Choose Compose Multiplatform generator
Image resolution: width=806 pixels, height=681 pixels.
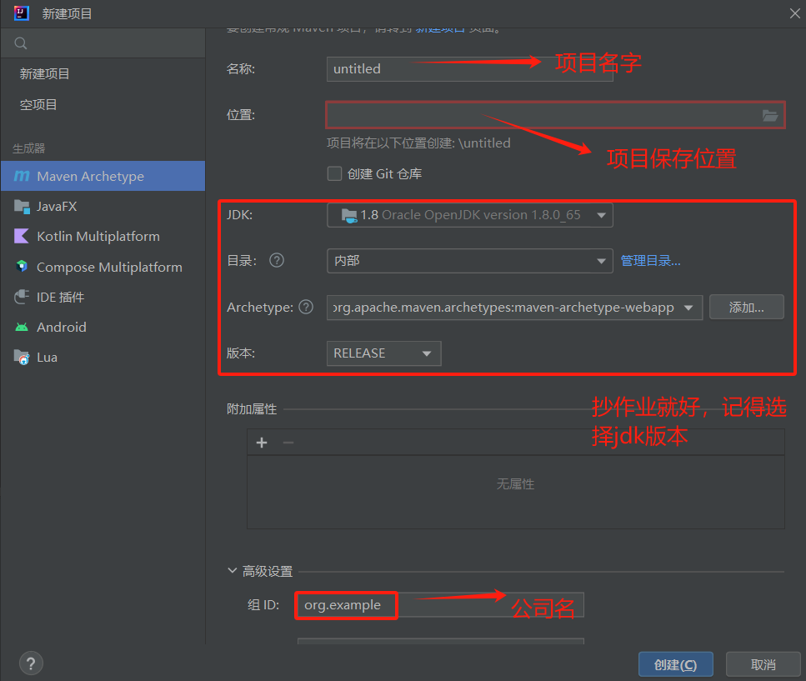(108, 267)
